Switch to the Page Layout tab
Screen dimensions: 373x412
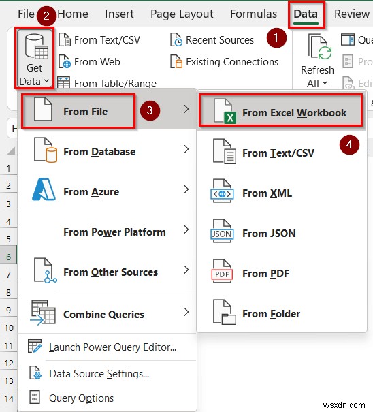(x=182, y=14)
